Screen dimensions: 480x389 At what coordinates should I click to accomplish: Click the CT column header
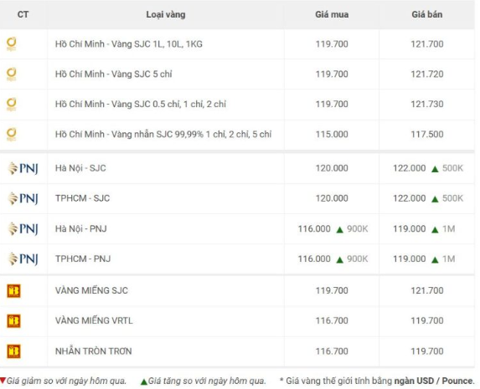pyautogui.click(x=23, y=14)
